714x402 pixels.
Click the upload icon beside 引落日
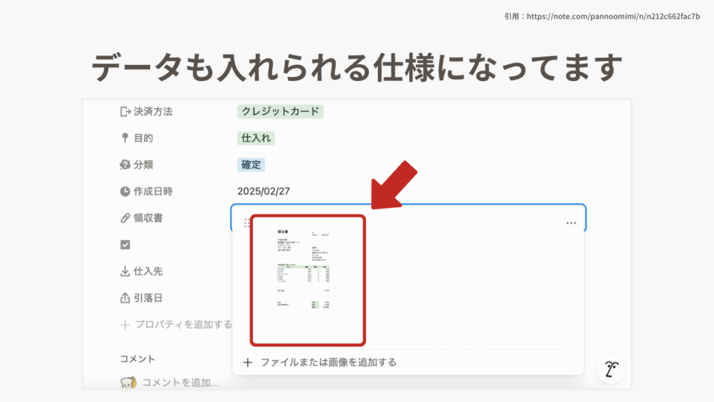pyautogui.click(x=126, y=297)
